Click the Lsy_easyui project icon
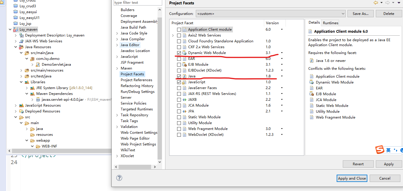The image size is (403, 191). (16, 12)
